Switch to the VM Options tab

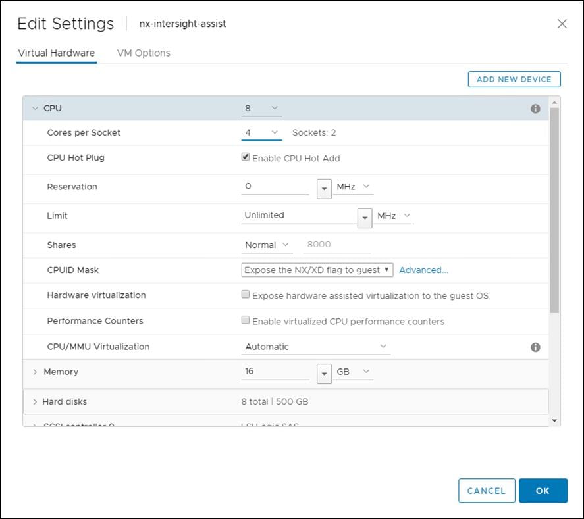tap(144, 53)
